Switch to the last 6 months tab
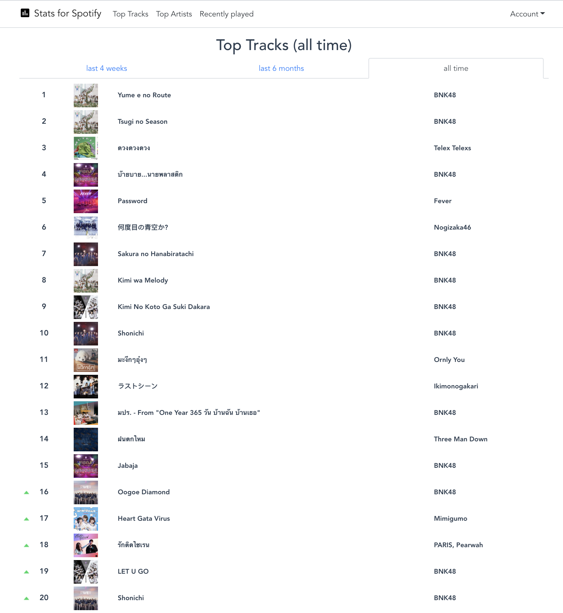Viewport: 563px width, 613px height. tap(281, 68)
